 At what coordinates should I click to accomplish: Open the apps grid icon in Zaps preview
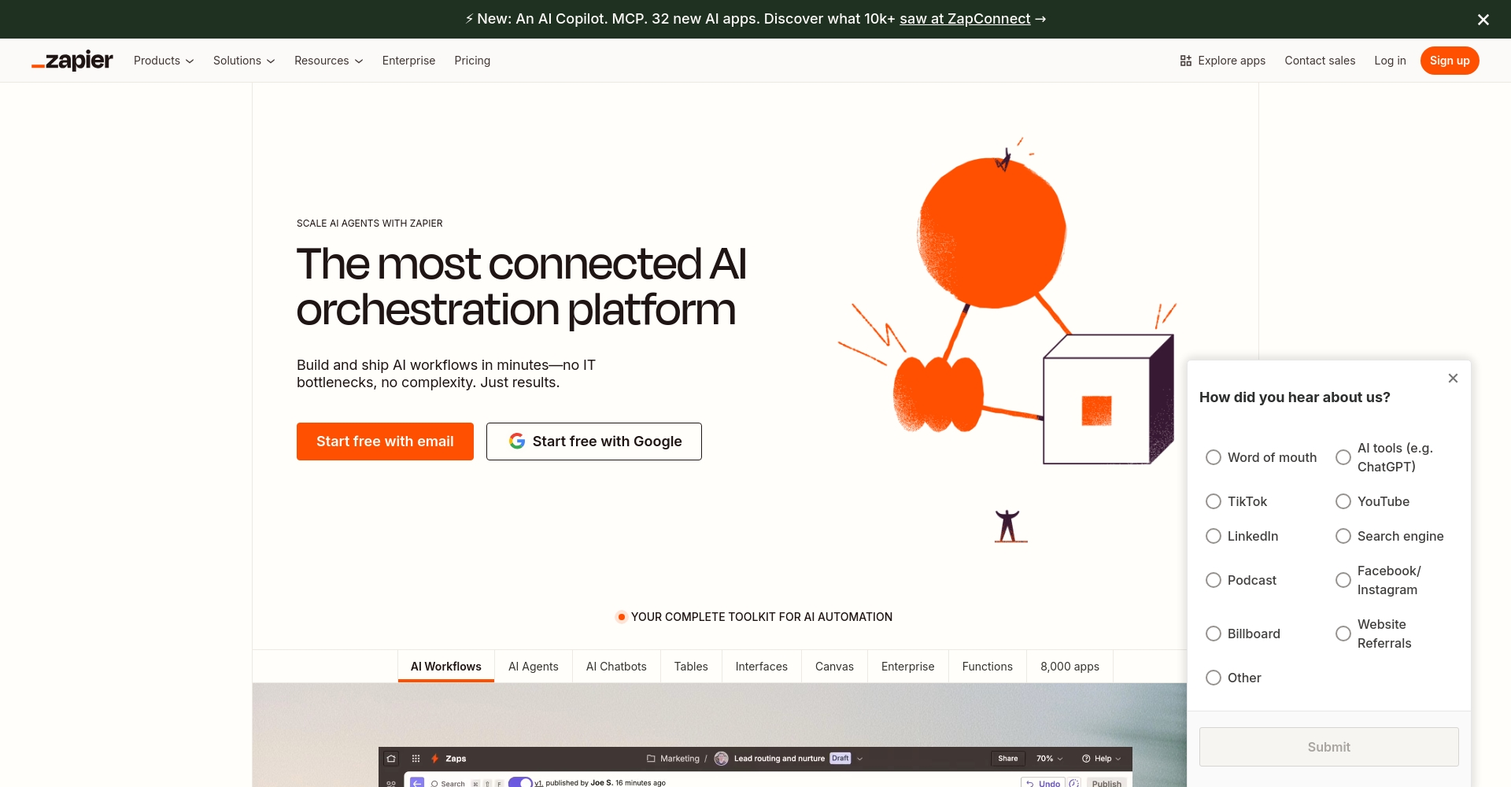tap(416, 759)
